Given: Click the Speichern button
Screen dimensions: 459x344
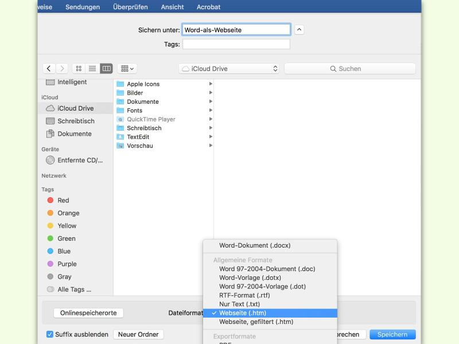Looking at the screenshot, I should (x=392, y=334).
